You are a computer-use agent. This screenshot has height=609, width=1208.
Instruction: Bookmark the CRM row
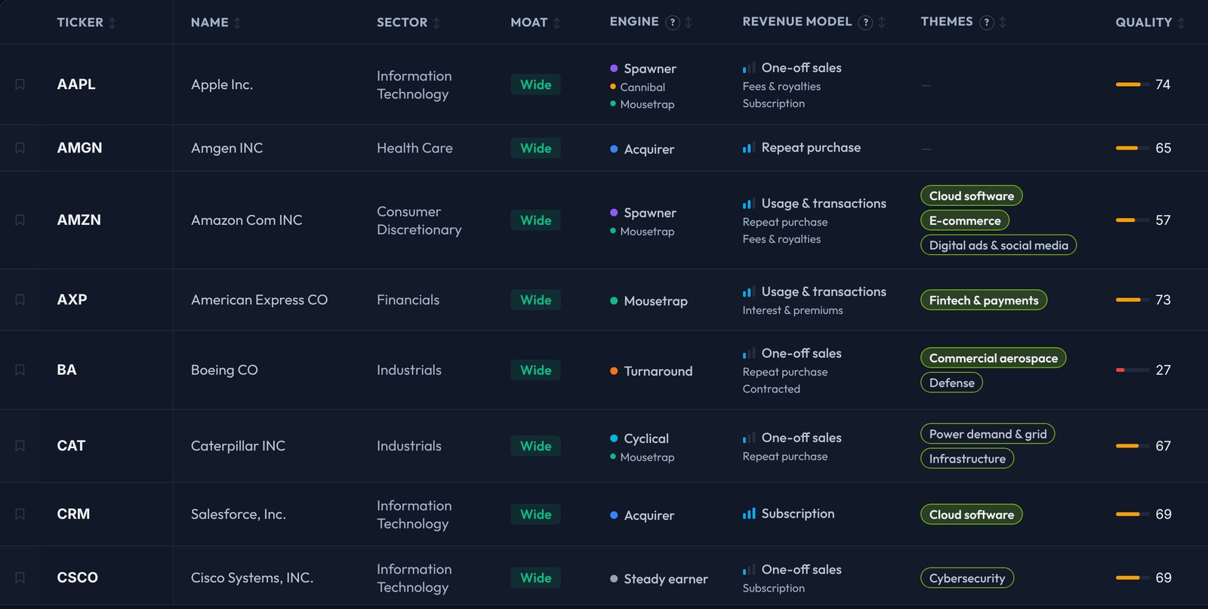20,514
